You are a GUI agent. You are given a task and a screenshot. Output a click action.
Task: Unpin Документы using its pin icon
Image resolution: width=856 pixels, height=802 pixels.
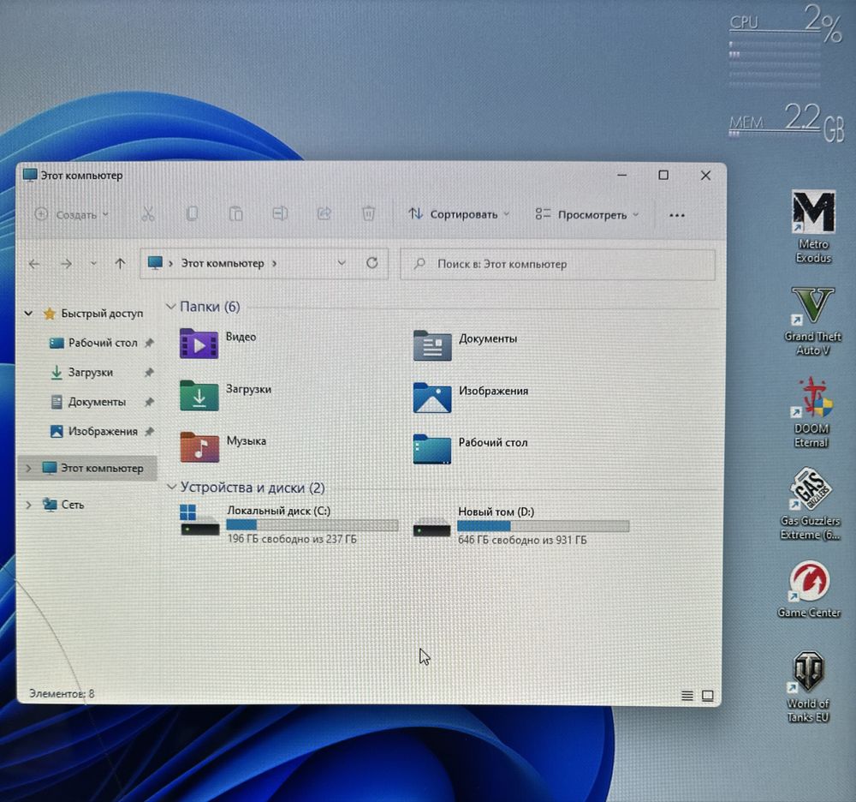click(x=149, y=402)
